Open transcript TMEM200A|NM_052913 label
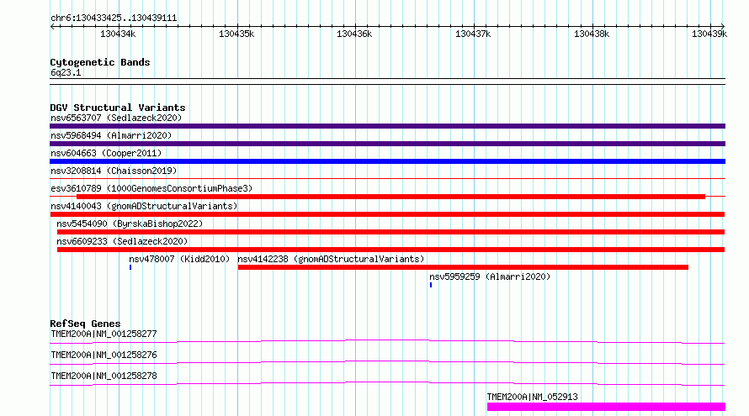Screen dimensions: 749x416 coord(532,397)
